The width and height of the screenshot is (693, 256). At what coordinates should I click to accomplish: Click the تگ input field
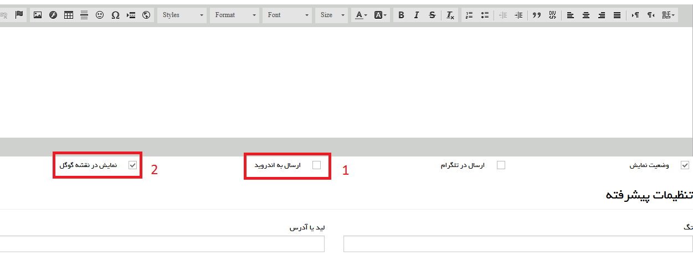[518, 244]
